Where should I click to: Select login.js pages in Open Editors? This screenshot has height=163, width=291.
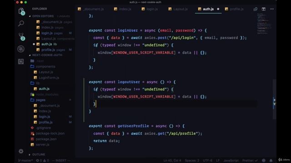50,33
